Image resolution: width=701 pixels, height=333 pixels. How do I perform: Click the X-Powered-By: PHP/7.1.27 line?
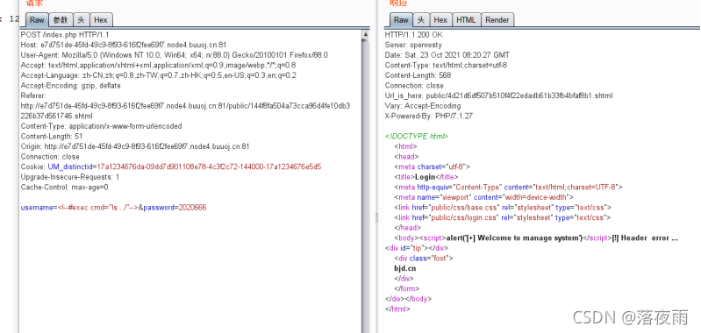[429, 116]
